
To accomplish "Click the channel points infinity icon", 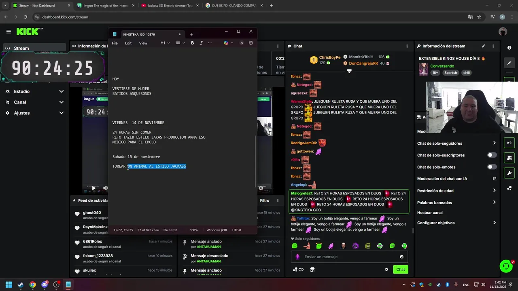I will tap(298, 270).
